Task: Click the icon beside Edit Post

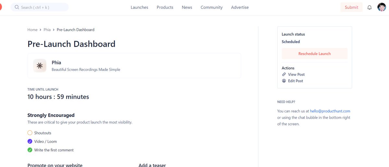Action: tap(284, 81)
